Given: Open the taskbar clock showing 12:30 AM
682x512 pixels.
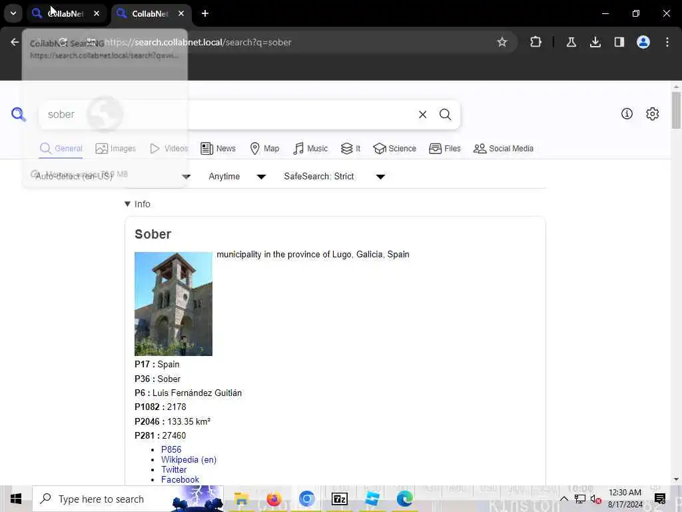Looking at the screenshot, I should (x=625, y=499).
